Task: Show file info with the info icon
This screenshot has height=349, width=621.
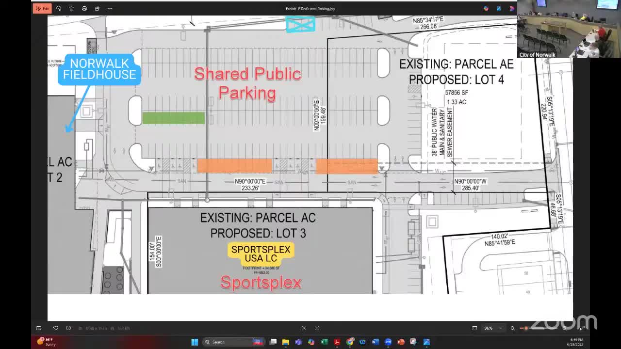Action: click(68, 328)
